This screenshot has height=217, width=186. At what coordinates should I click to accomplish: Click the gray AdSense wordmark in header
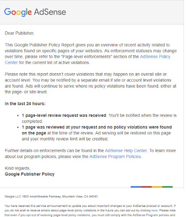(x=50, y=12)
